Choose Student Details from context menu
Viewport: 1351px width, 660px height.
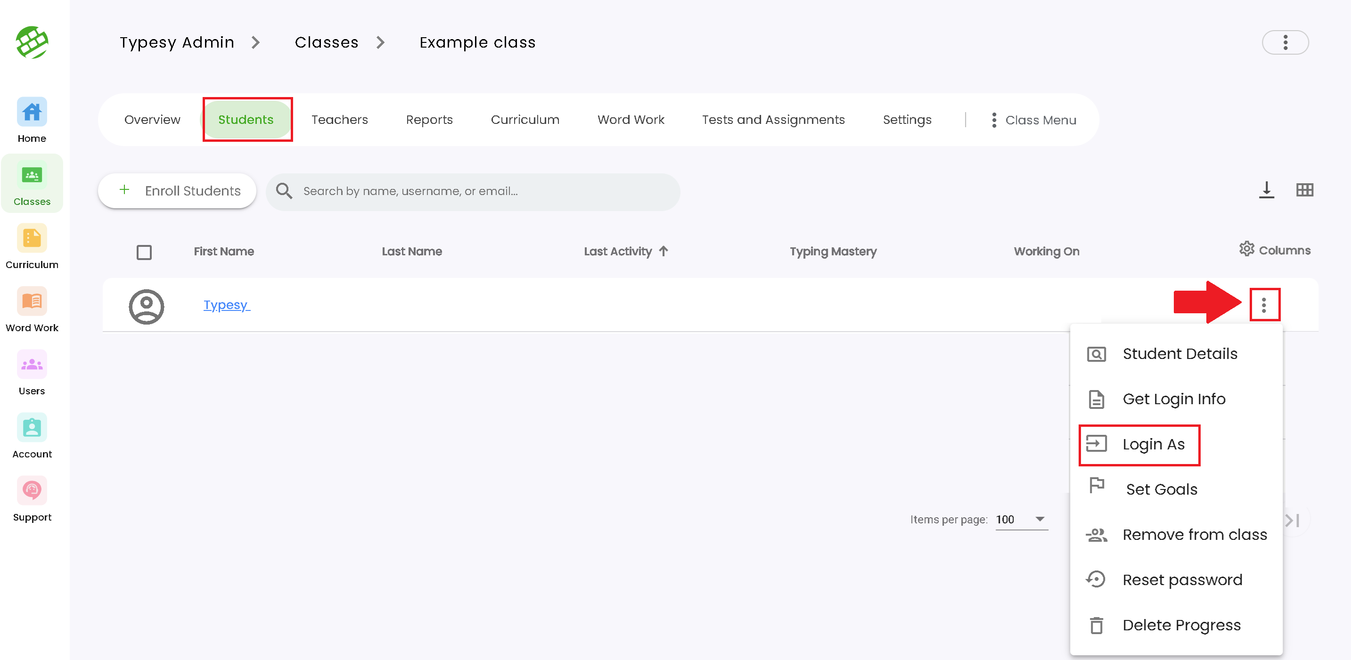pos(1176,354)
